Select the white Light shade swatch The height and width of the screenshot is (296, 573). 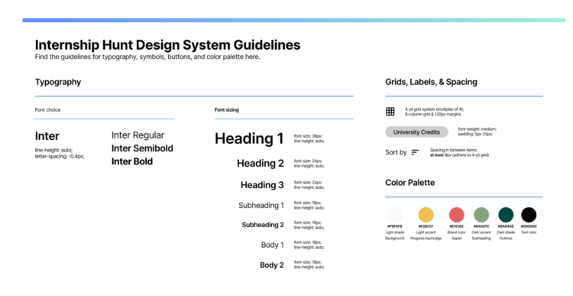pos(395,215)
